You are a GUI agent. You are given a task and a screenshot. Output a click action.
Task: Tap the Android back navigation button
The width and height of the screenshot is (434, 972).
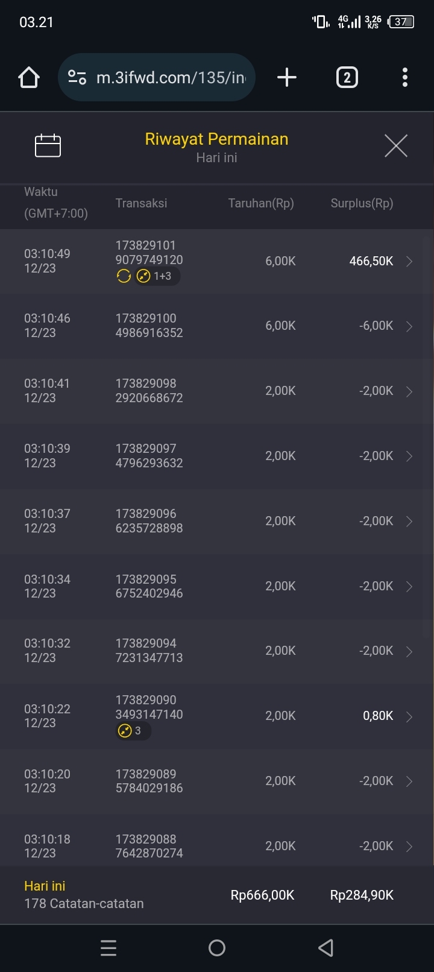click(x=325, y=948)
